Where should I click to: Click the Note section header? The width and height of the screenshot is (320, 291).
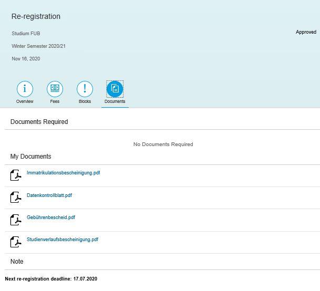(17, 262)
